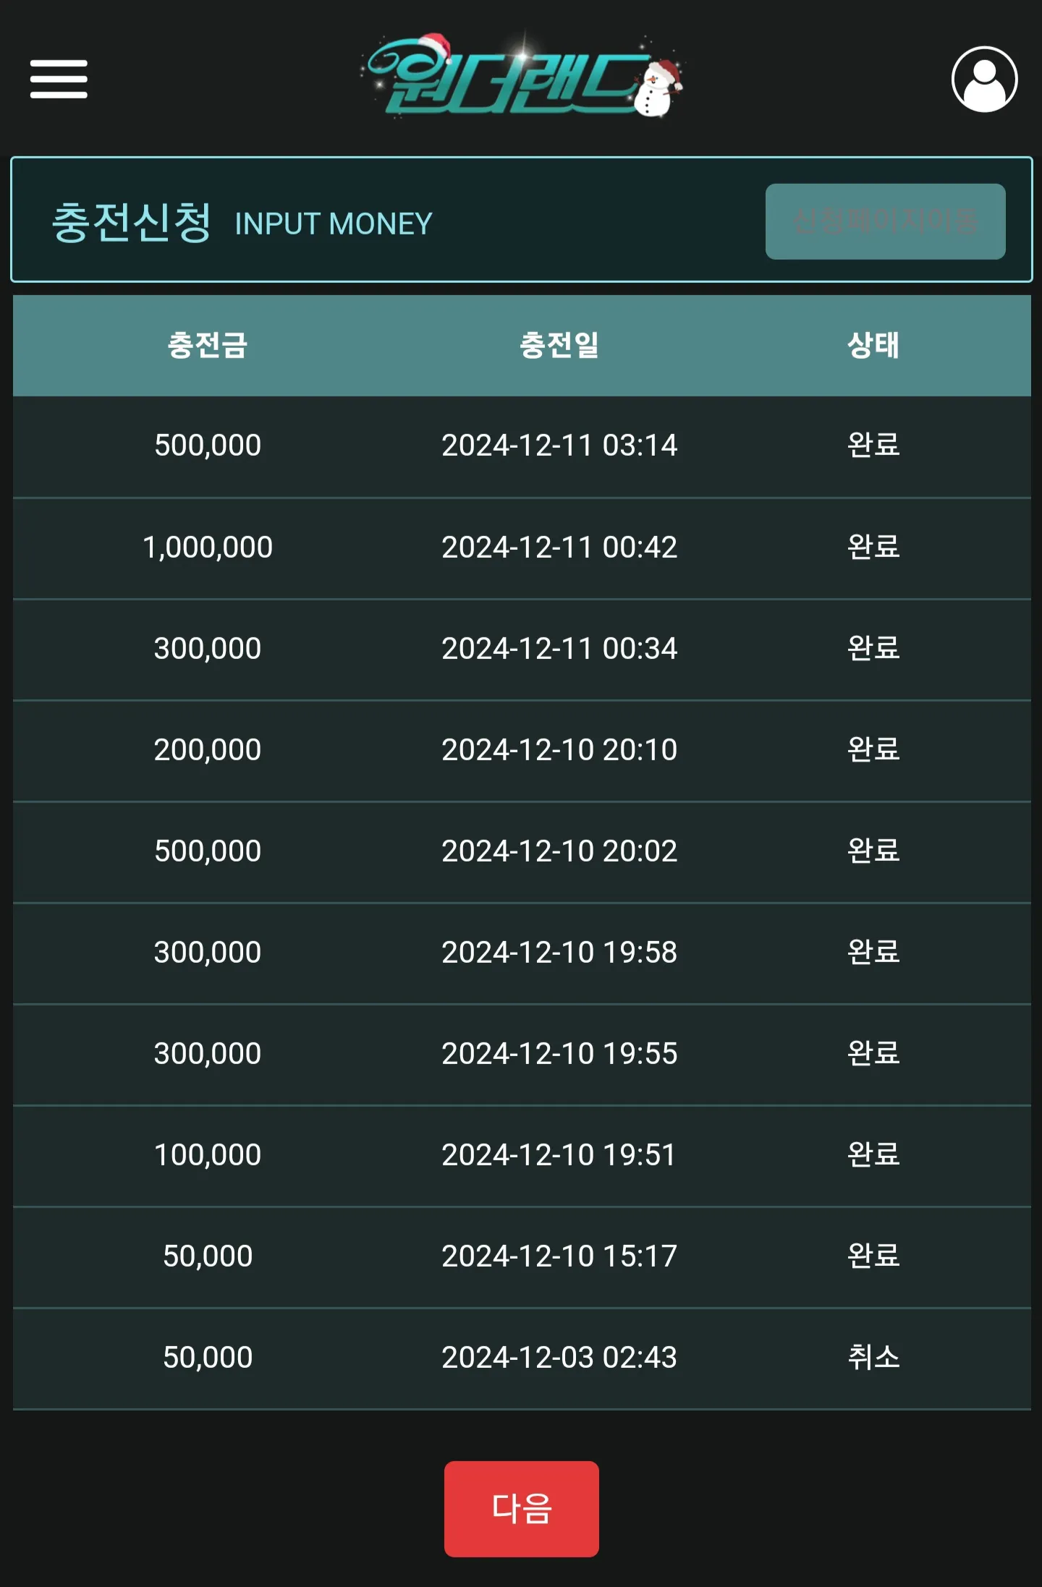Viewport: 1042px width, 1587px height.
Task: Select the 충전일 column header
Action: [559, 345]
